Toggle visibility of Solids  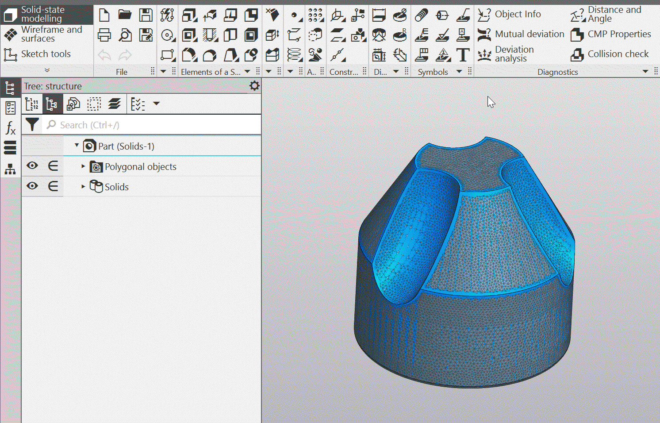click(32, 186)
